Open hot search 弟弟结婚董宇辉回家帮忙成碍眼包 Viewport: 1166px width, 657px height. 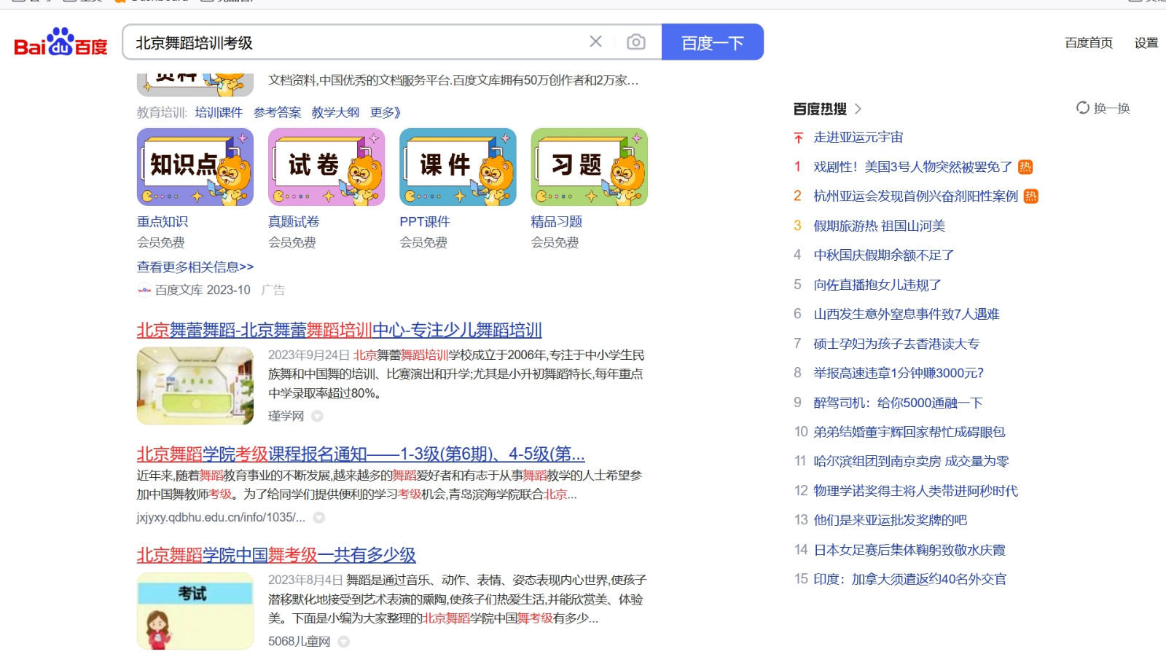click(x=909, y=432)
